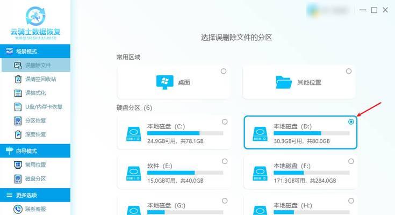This screenshot has width=395, height=215.
Task: Open the 深度恢复 icon
Action: (x=18, y=134)
